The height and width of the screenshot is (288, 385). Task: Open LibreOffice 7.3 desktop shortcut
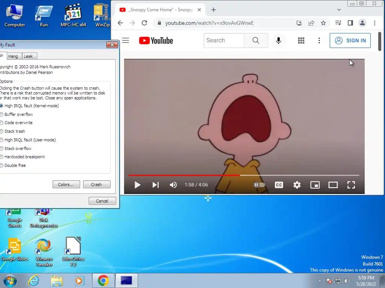73,252
